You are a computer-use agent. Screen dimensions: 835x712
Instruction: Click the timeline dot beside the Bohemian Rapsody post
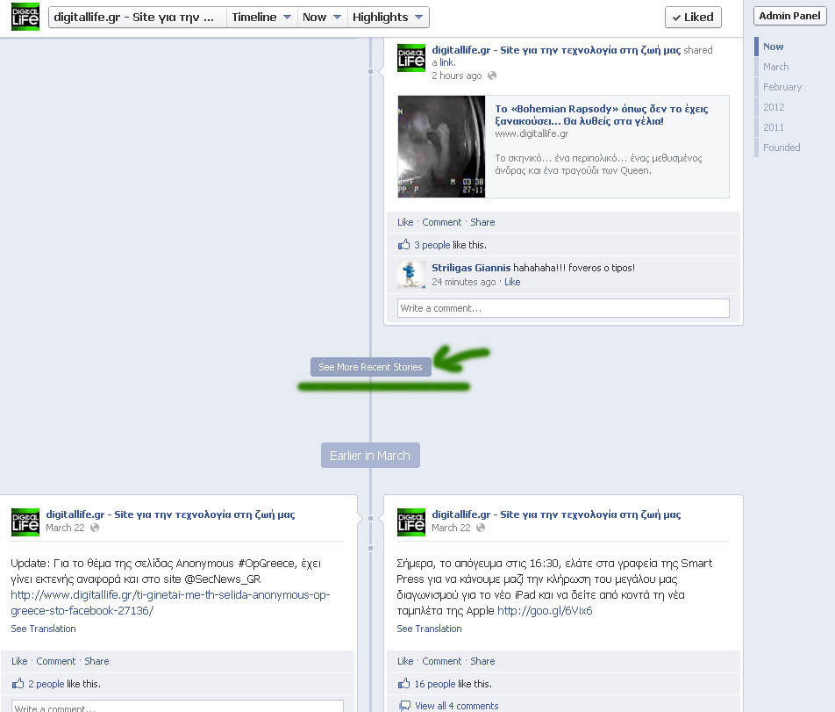[371, 71]
